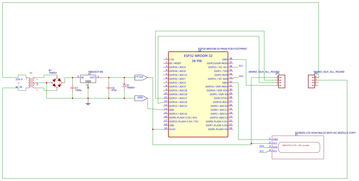Screen dimensions: 359x181
Task: Click the SCREEN LCD HD44780LCD WITH I2C MODULE COPY label
Action: [x=325, y=133]
